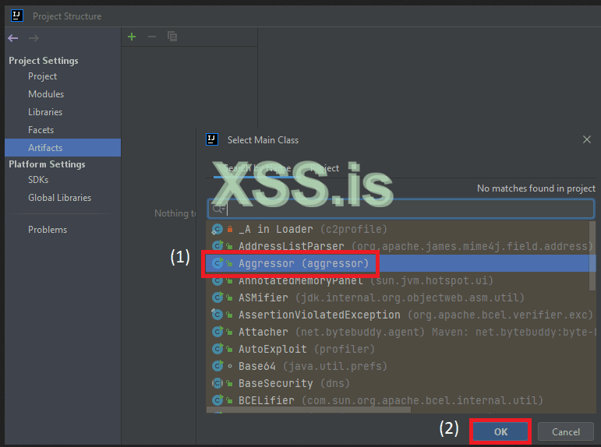Image resolution: width=601 pixels, height=447 pixels.
Task: Select Attacher (net.bytebuddy.agent) row
Action: click(401, 332)
